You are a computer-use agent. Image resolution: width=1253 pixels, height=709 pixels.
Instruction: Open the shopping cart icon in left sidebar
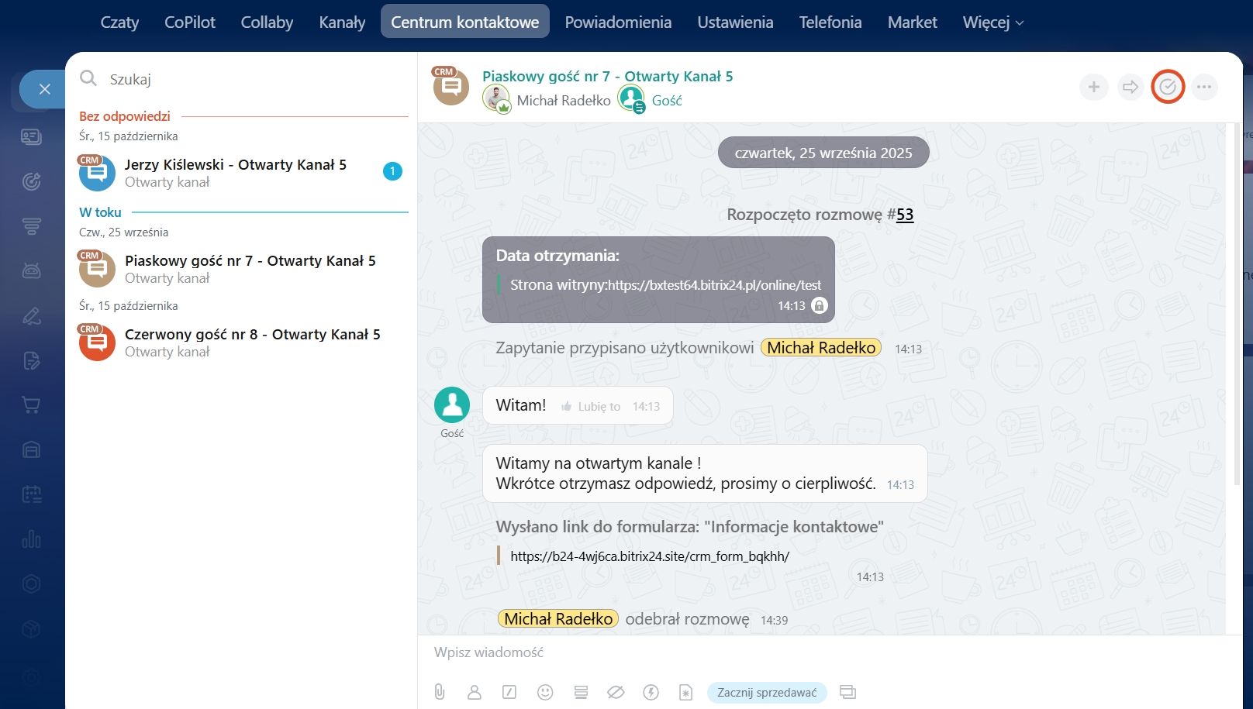point(31,405)
